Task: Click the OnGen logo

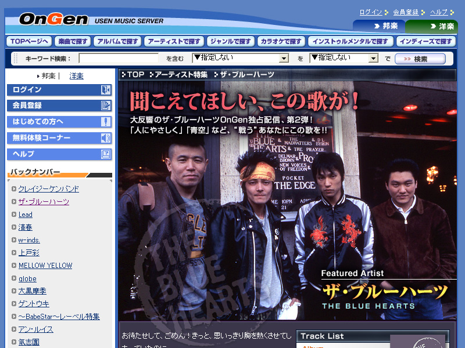Action: point(53,19)
